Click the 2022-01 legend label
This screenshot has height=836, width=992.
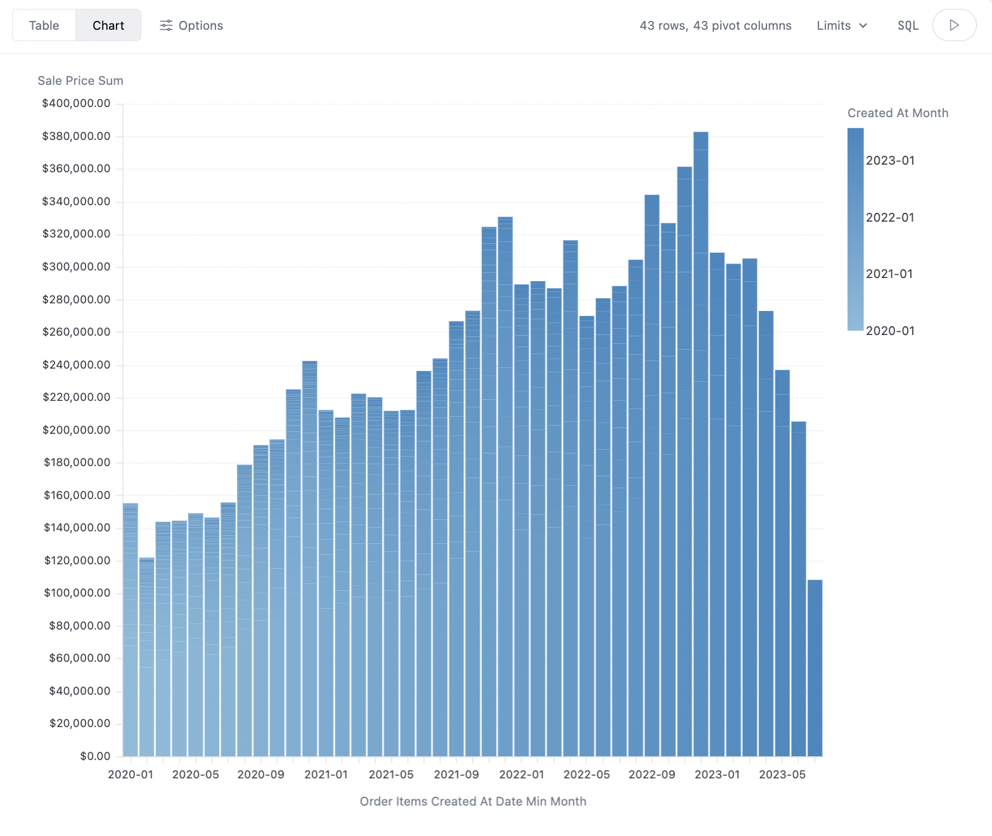pos(890,217)
